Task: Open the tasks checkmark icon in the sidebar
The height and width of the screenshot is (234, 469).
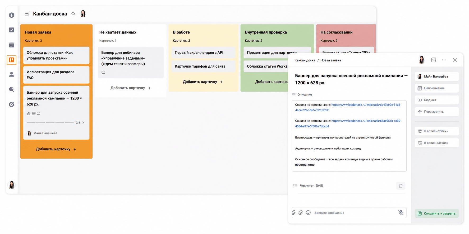Action: pos(12,30)
